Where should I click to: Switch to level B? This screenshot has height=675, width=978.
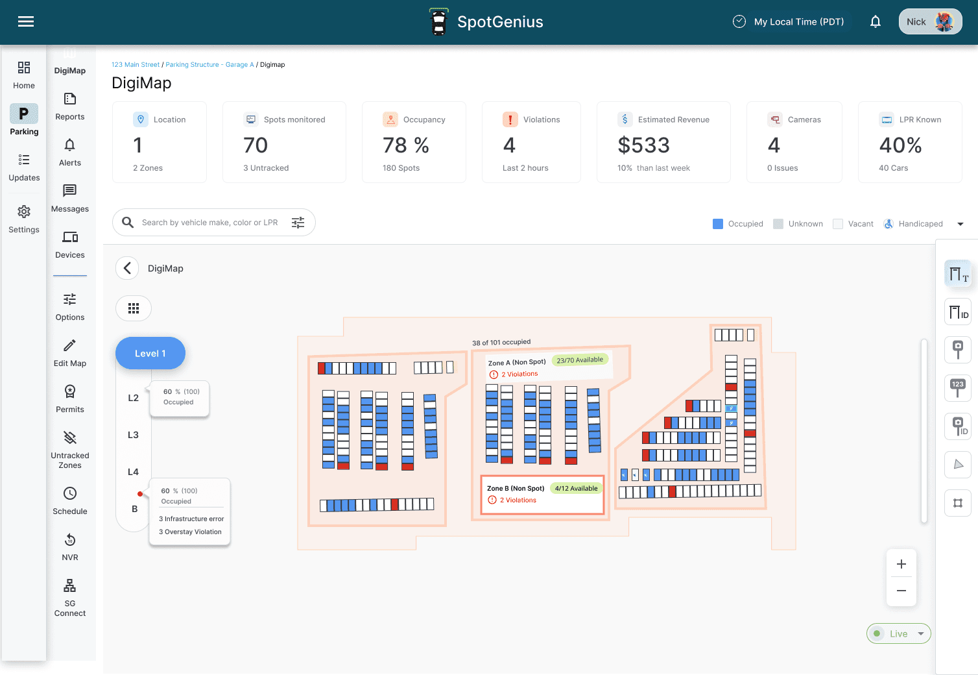(135, 509)
